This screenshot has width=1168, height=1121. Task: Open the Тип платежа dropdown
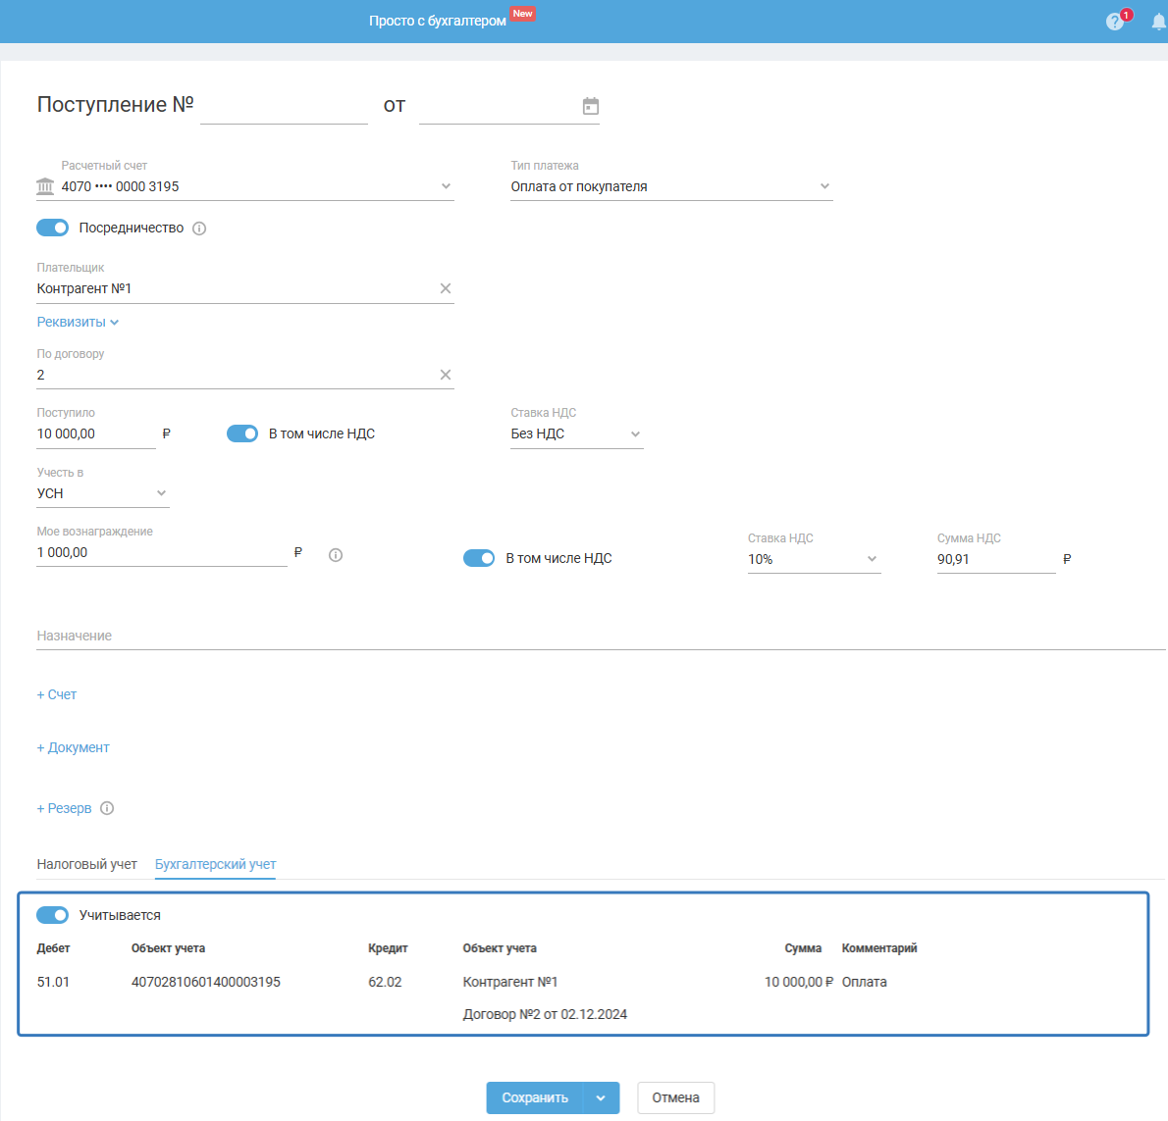click(671, 186)
